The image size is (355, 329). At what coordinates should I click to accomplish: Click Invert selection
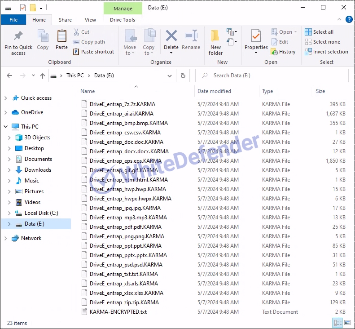click(x=326, y=52)
